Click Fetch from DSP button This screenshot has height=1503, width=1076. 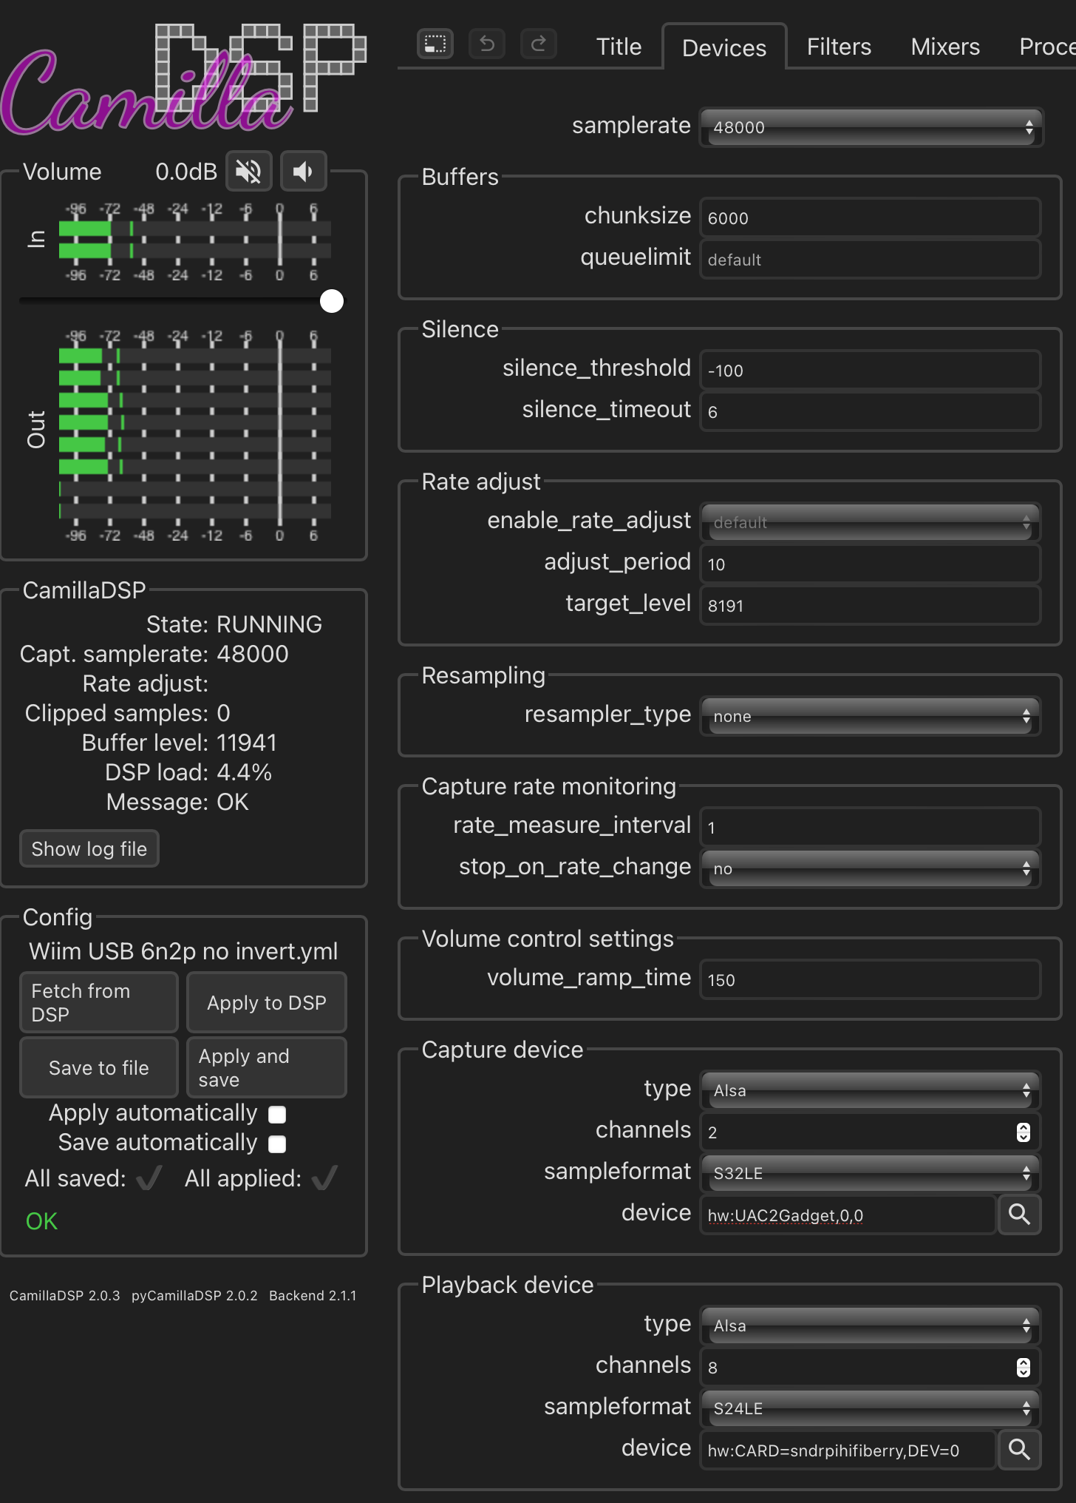[99, 1003]
